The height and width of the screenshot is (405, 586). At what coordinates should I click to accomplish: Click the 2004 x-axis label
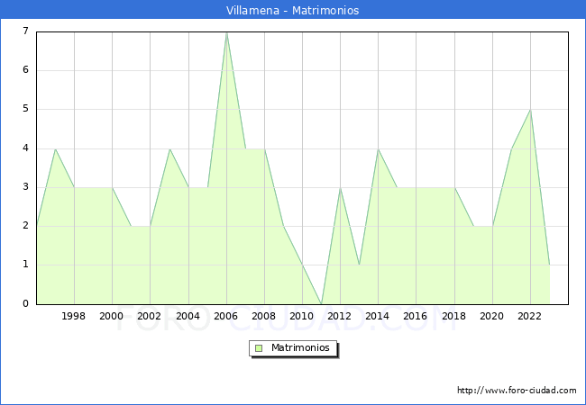click(x=188, y=316)
